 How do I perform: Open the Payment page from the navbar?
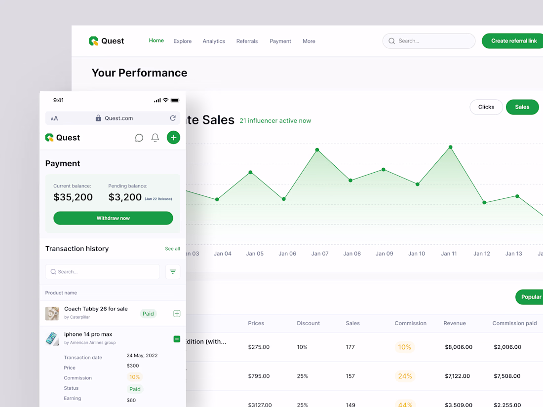click(280, 41)
